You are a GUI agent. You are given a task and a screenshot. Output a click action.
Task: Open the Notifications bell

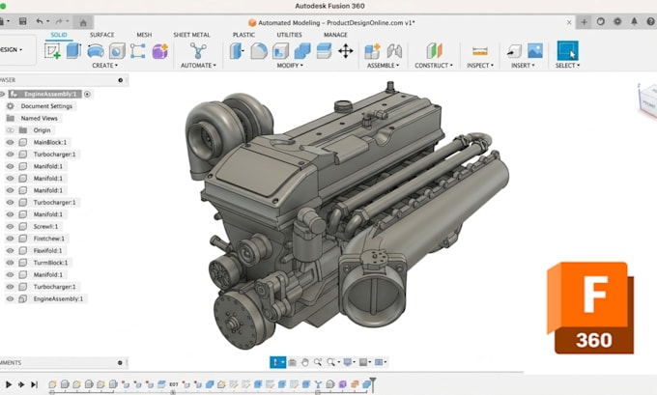click(x=635, y=21)
